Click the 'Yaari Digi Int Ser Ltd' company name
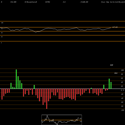The height and width of the screenshot is (125, 125). coord(109,2)
